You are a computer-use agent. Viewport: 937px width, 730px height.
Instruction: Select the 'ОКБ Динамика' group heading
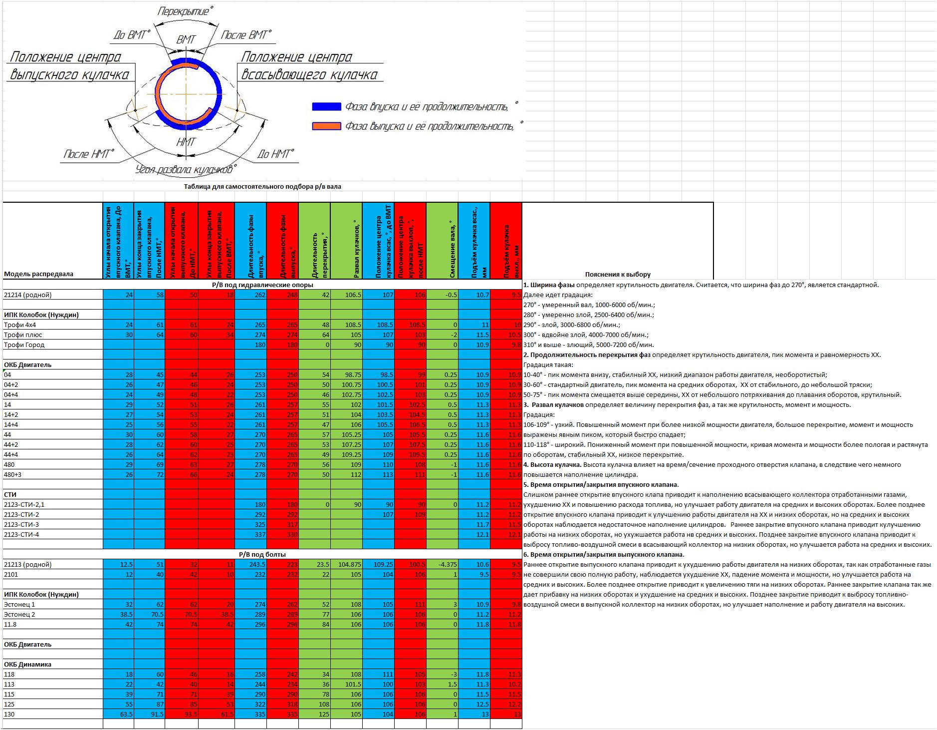pyautogui.click(x=53, y=664)
